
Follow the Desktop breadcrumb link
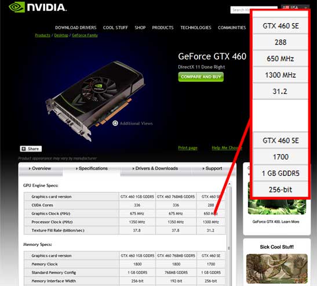pyautogui.click(x=61, y=35)
